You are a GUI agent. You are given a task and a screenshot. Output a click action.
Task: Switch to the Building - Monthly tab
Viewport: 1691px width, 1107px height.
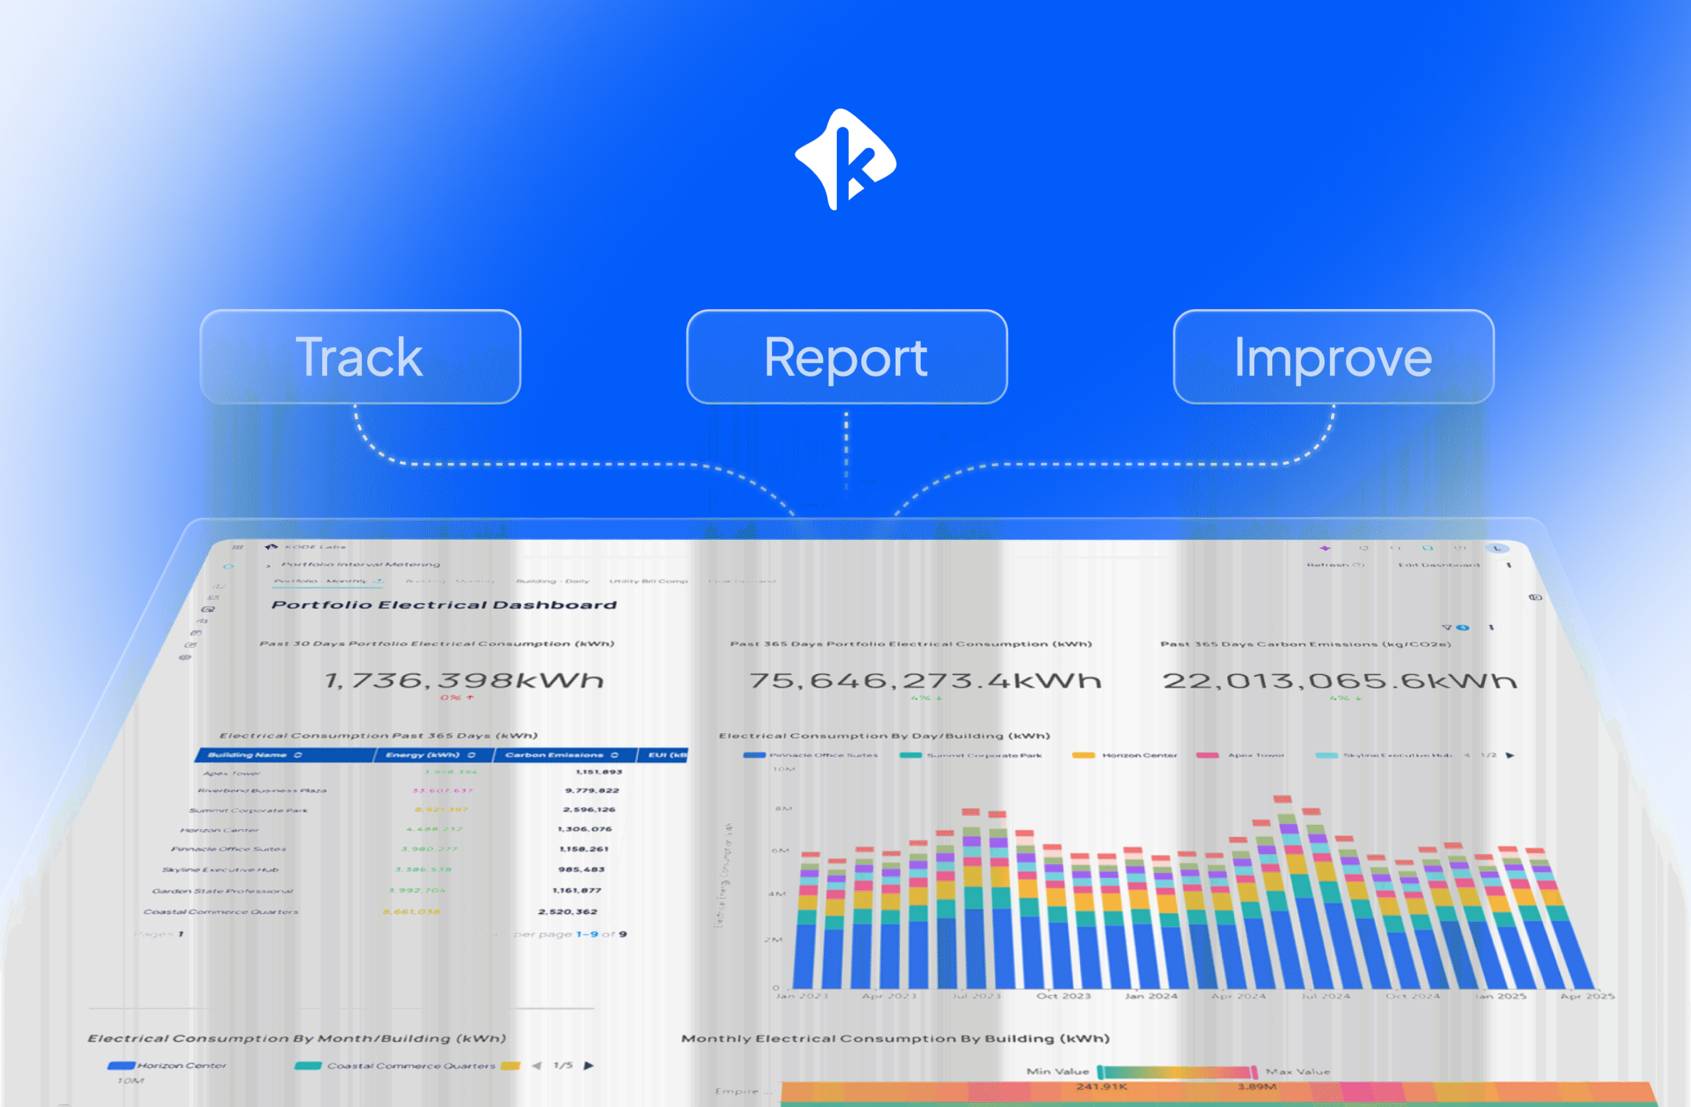coord(450,581)
